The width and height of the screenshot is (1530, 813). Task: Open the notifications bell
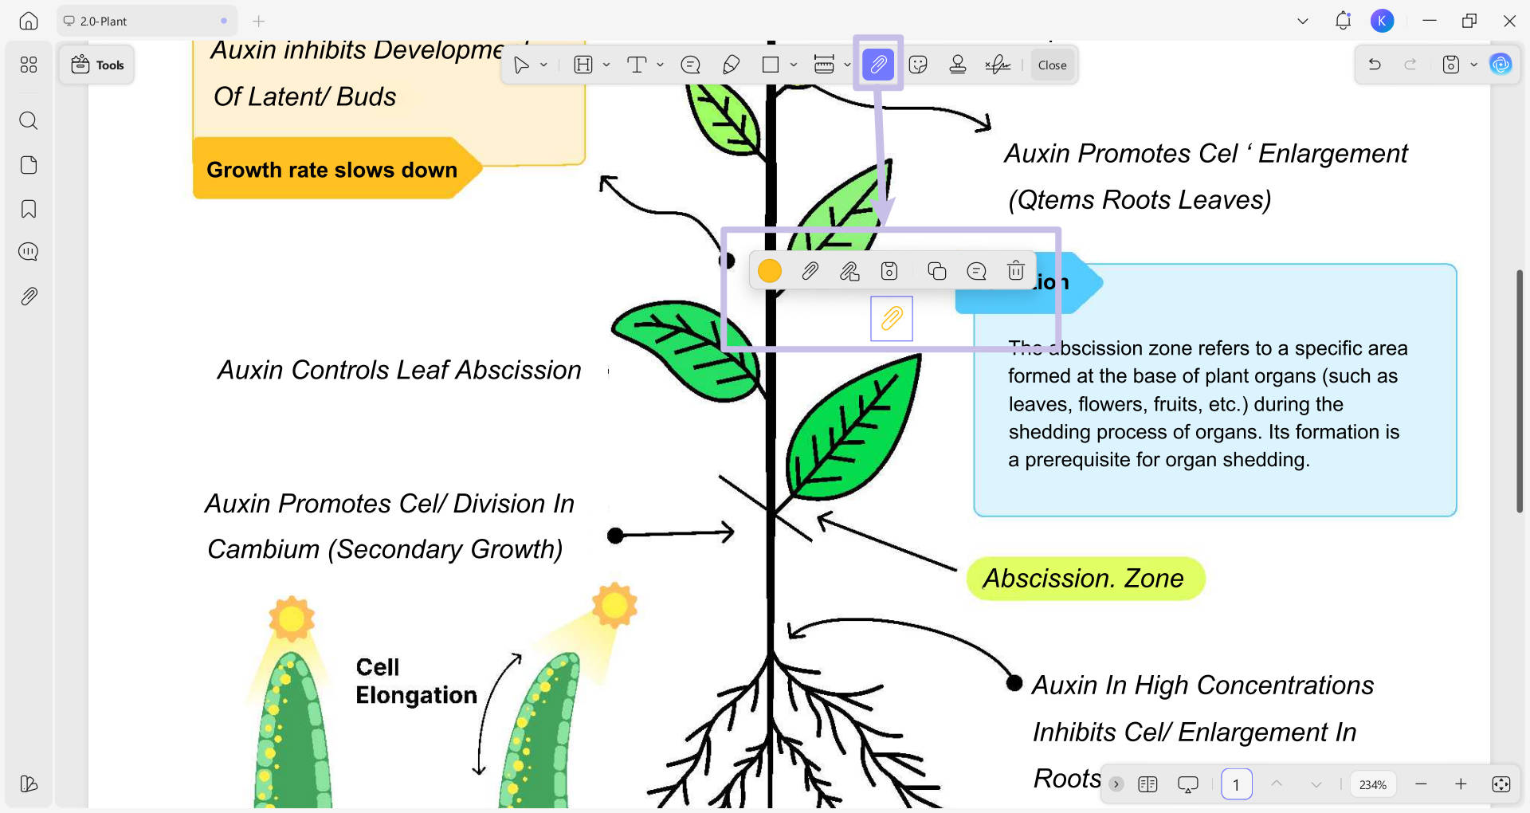pyautogui.click(x=1343, y=21)
